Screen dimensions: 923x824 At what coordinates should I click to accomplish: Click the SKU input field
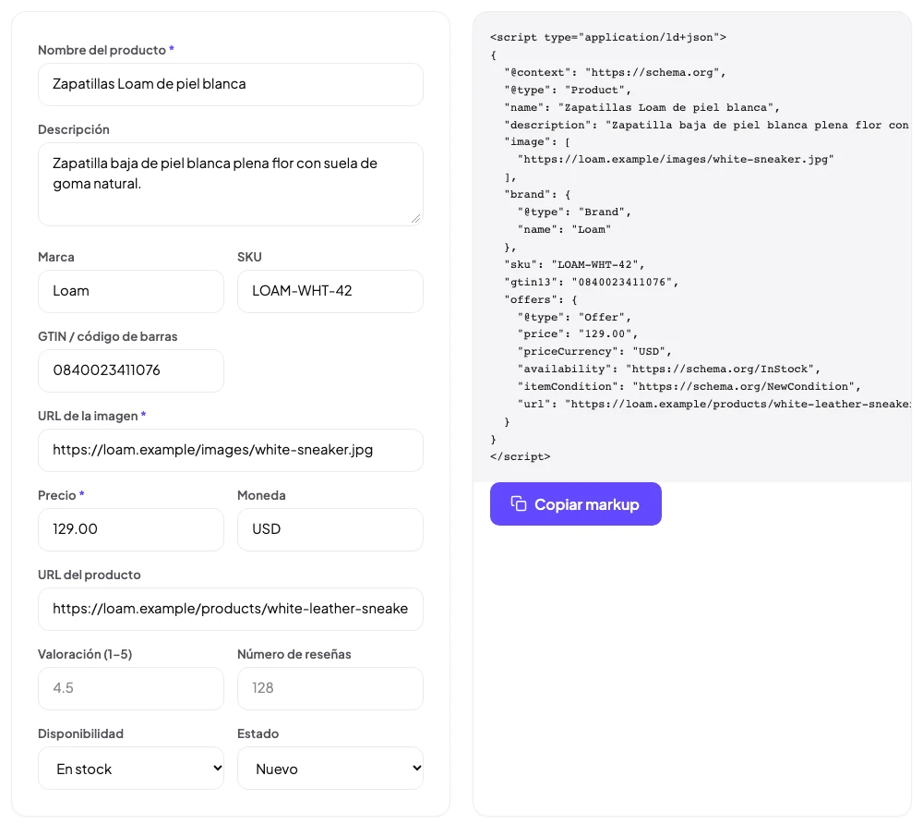coord(330,291)
